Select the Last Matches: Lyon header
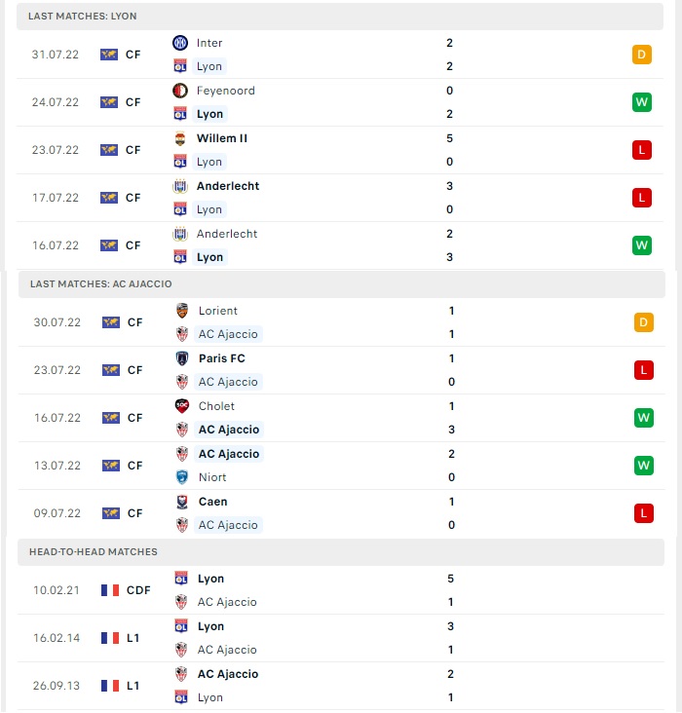 coord(340,17)
